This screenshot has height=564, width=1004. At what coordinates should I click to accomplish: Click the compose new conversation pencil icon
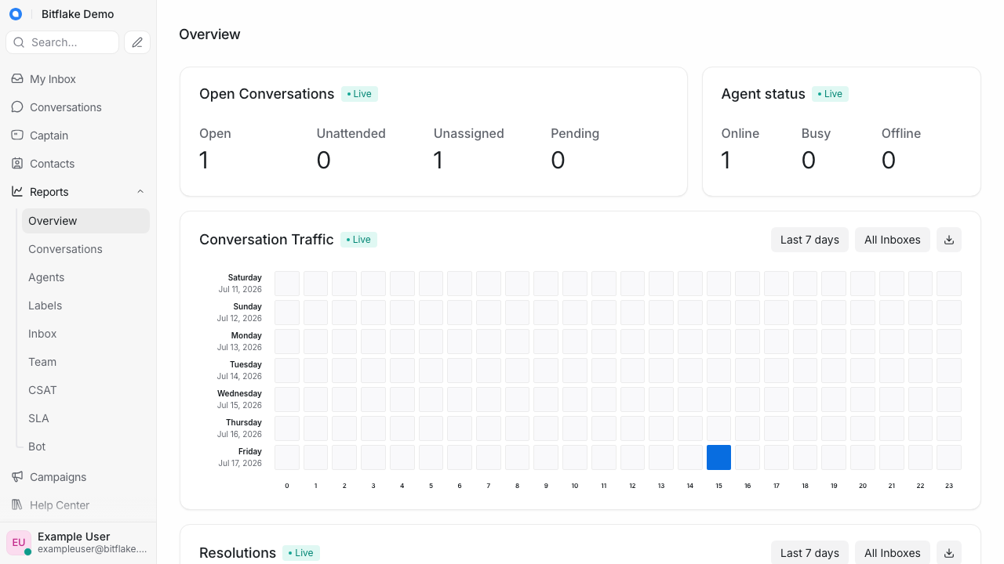tap(137, 42)
